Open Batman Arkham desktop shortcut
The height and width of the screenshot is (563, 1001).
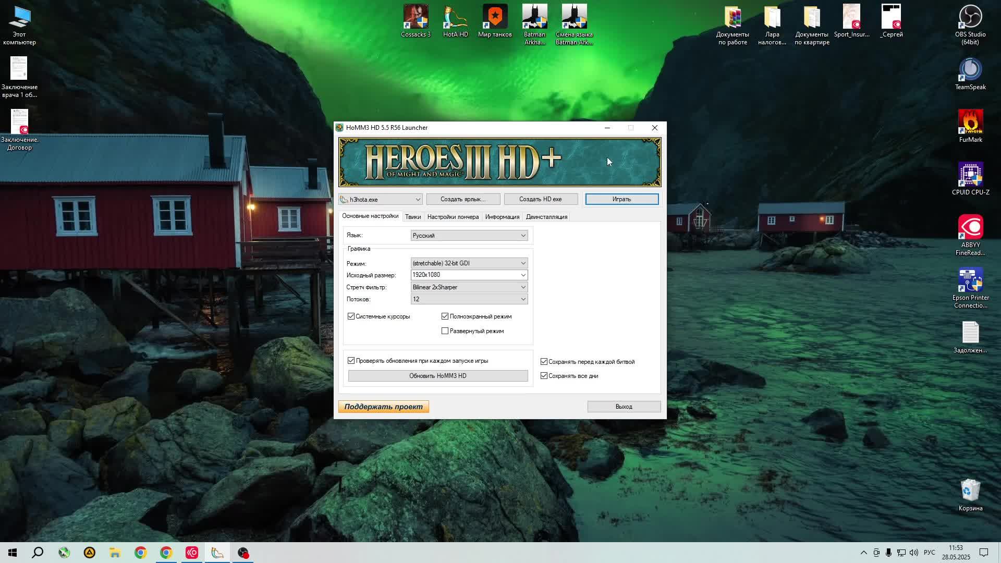click(x=534, y=25)
